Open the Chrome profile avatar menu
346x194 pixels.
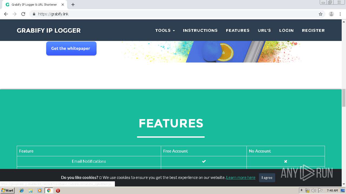(331, 14)
